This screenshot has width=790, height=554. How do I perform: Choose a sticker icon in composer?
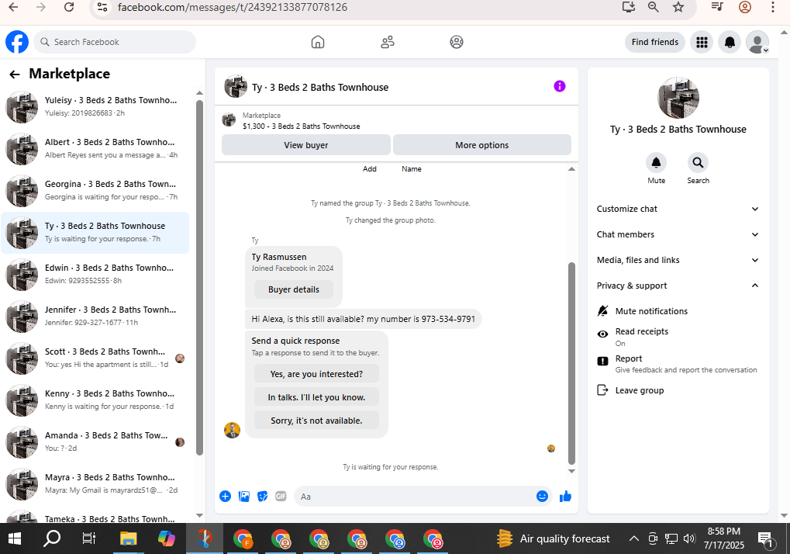[263, 497]
